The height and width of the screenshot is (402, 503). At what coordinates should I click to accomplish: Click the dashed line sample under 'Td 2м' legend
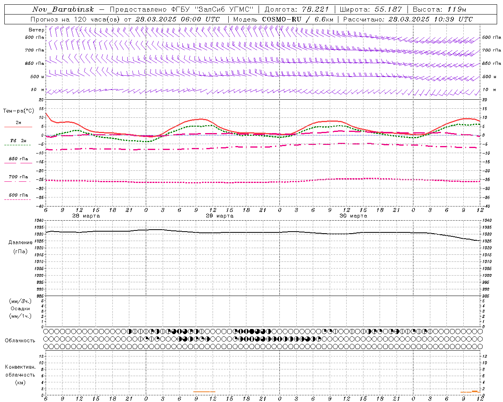(17, 145)
